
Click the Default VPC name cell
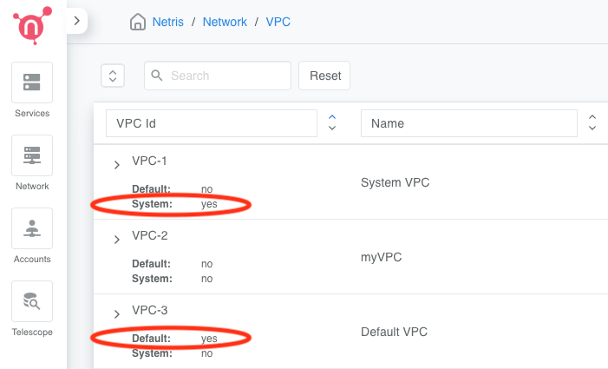click(x=394, y=332)
